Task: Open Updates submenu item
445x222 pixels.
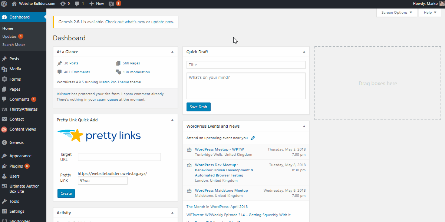Action: [x=9, y=36]
